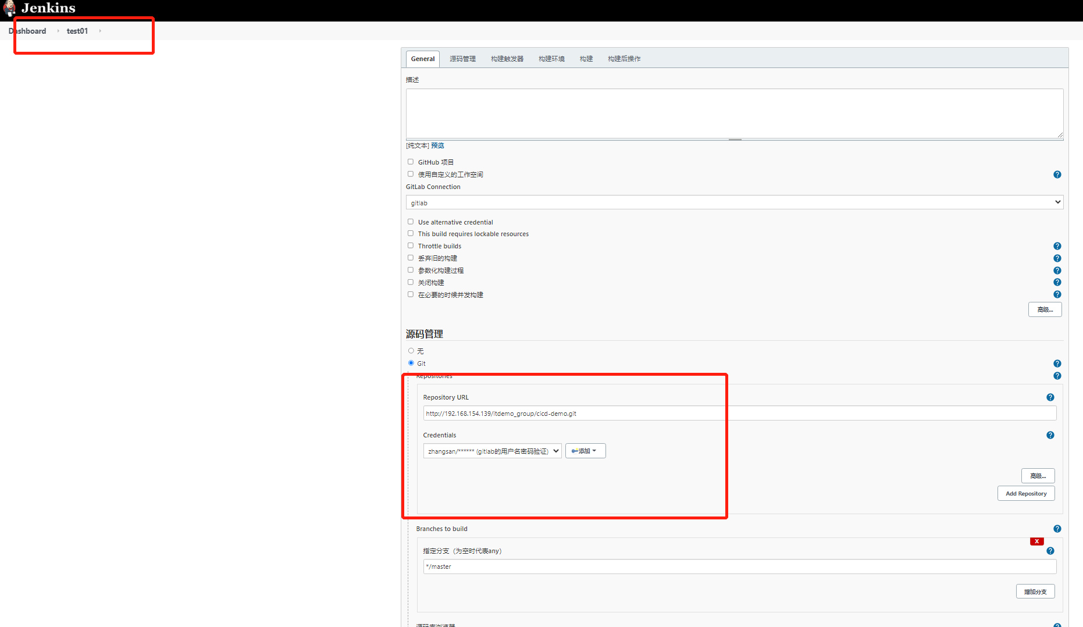Enable 使用自定义的工作空间 checkbox
This screenshot has width=1083, height=627.
pos(411,174)
